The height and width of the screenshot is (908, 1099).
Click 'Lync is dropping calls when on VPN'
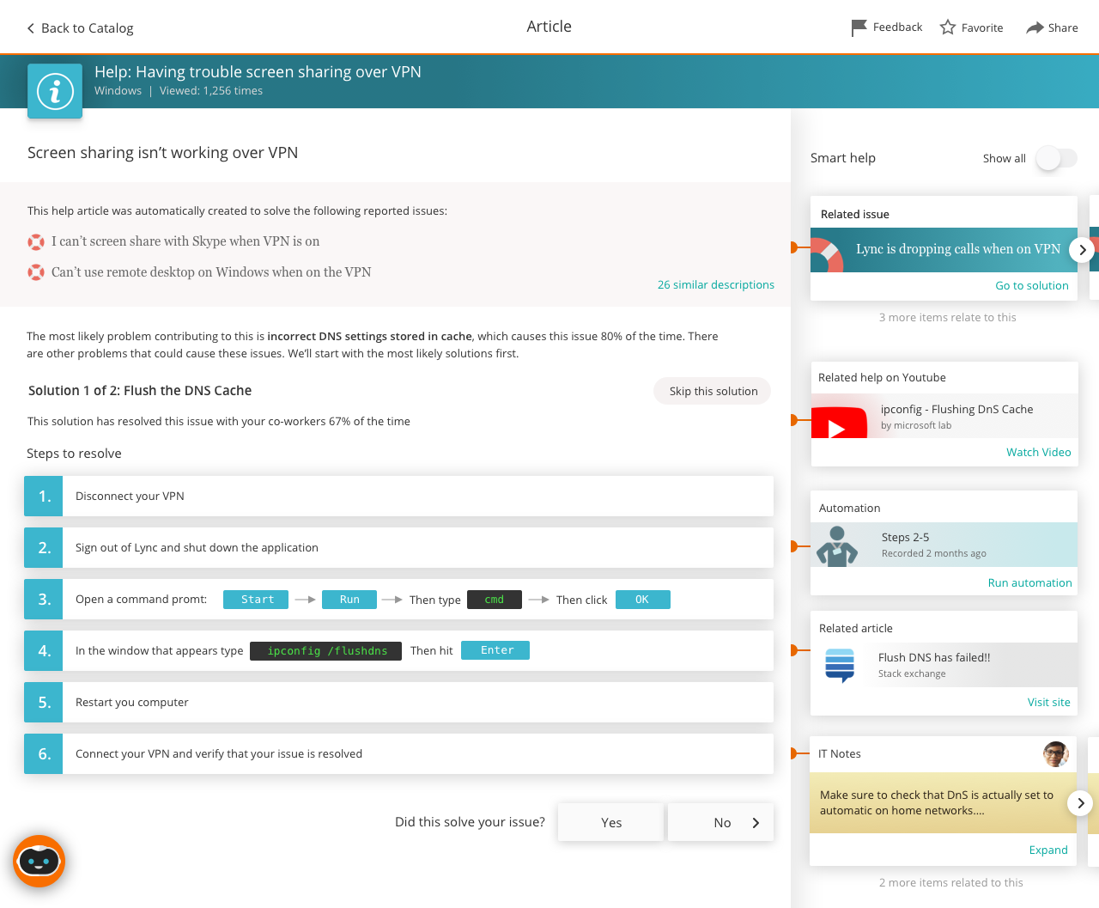click(x=958, y=249)
